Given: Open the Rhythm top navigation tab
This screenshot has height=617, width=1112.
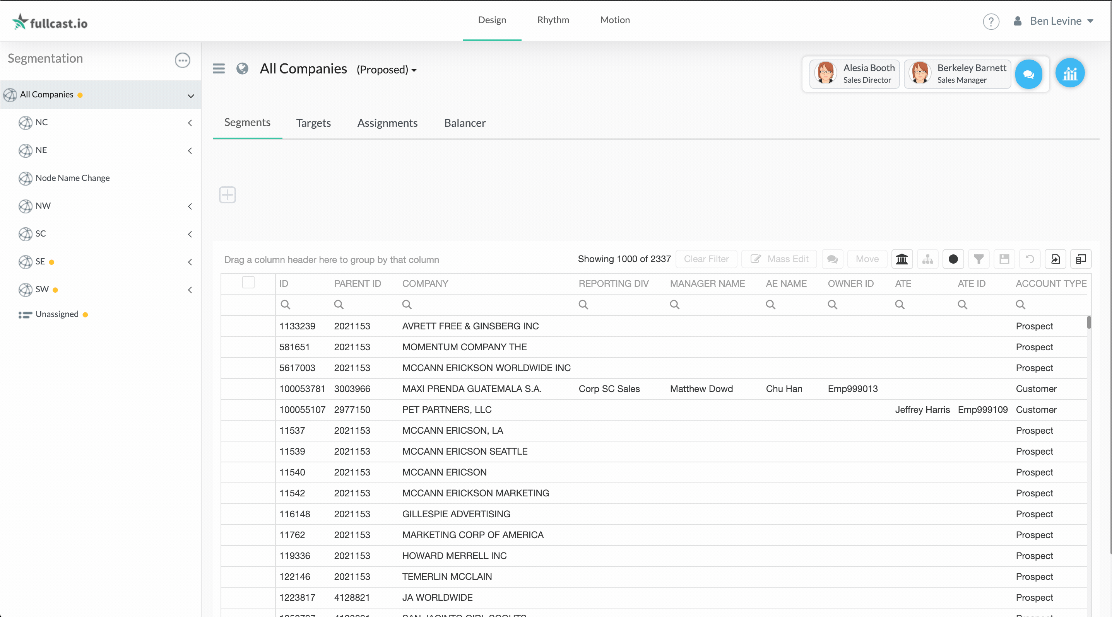Looking at the screenshot, I should click(x=553, y=20).
